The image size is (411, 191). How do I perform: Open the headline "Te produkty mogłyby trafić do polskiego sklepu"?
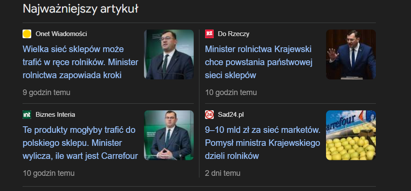click(80, 142)
